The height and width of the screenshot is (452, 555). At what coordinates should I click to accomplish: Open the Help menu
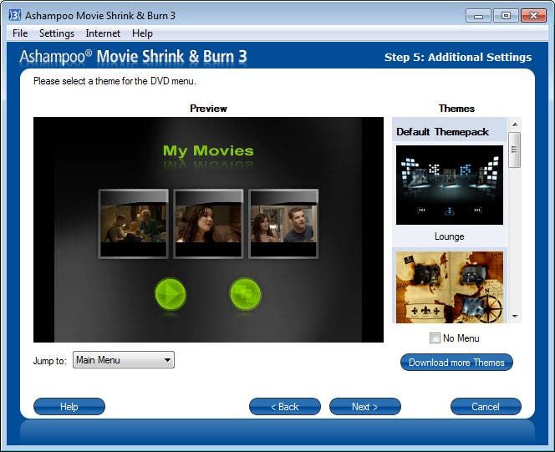142,33
